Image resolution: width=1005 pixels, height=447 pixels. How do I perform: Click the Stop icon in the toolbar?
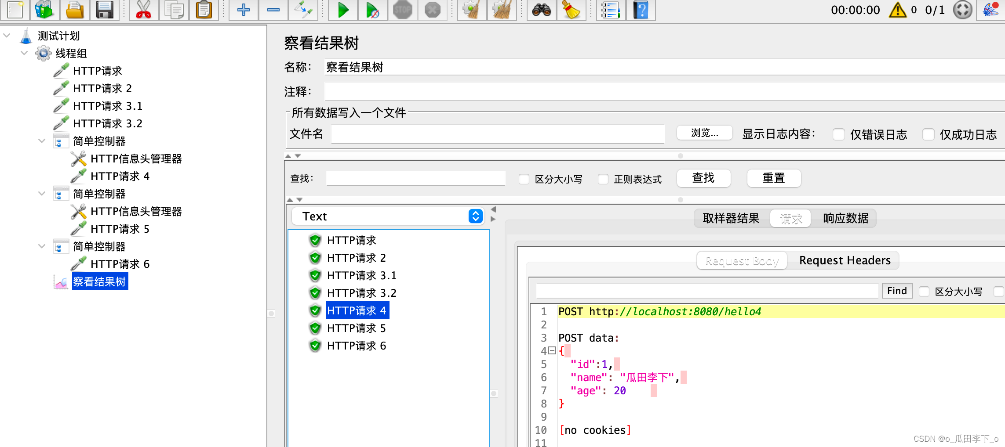[x=403, y=10]
